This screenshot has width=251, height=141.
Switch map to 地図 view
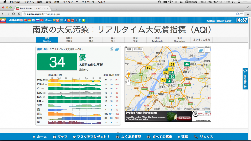[x=129, y=50]
